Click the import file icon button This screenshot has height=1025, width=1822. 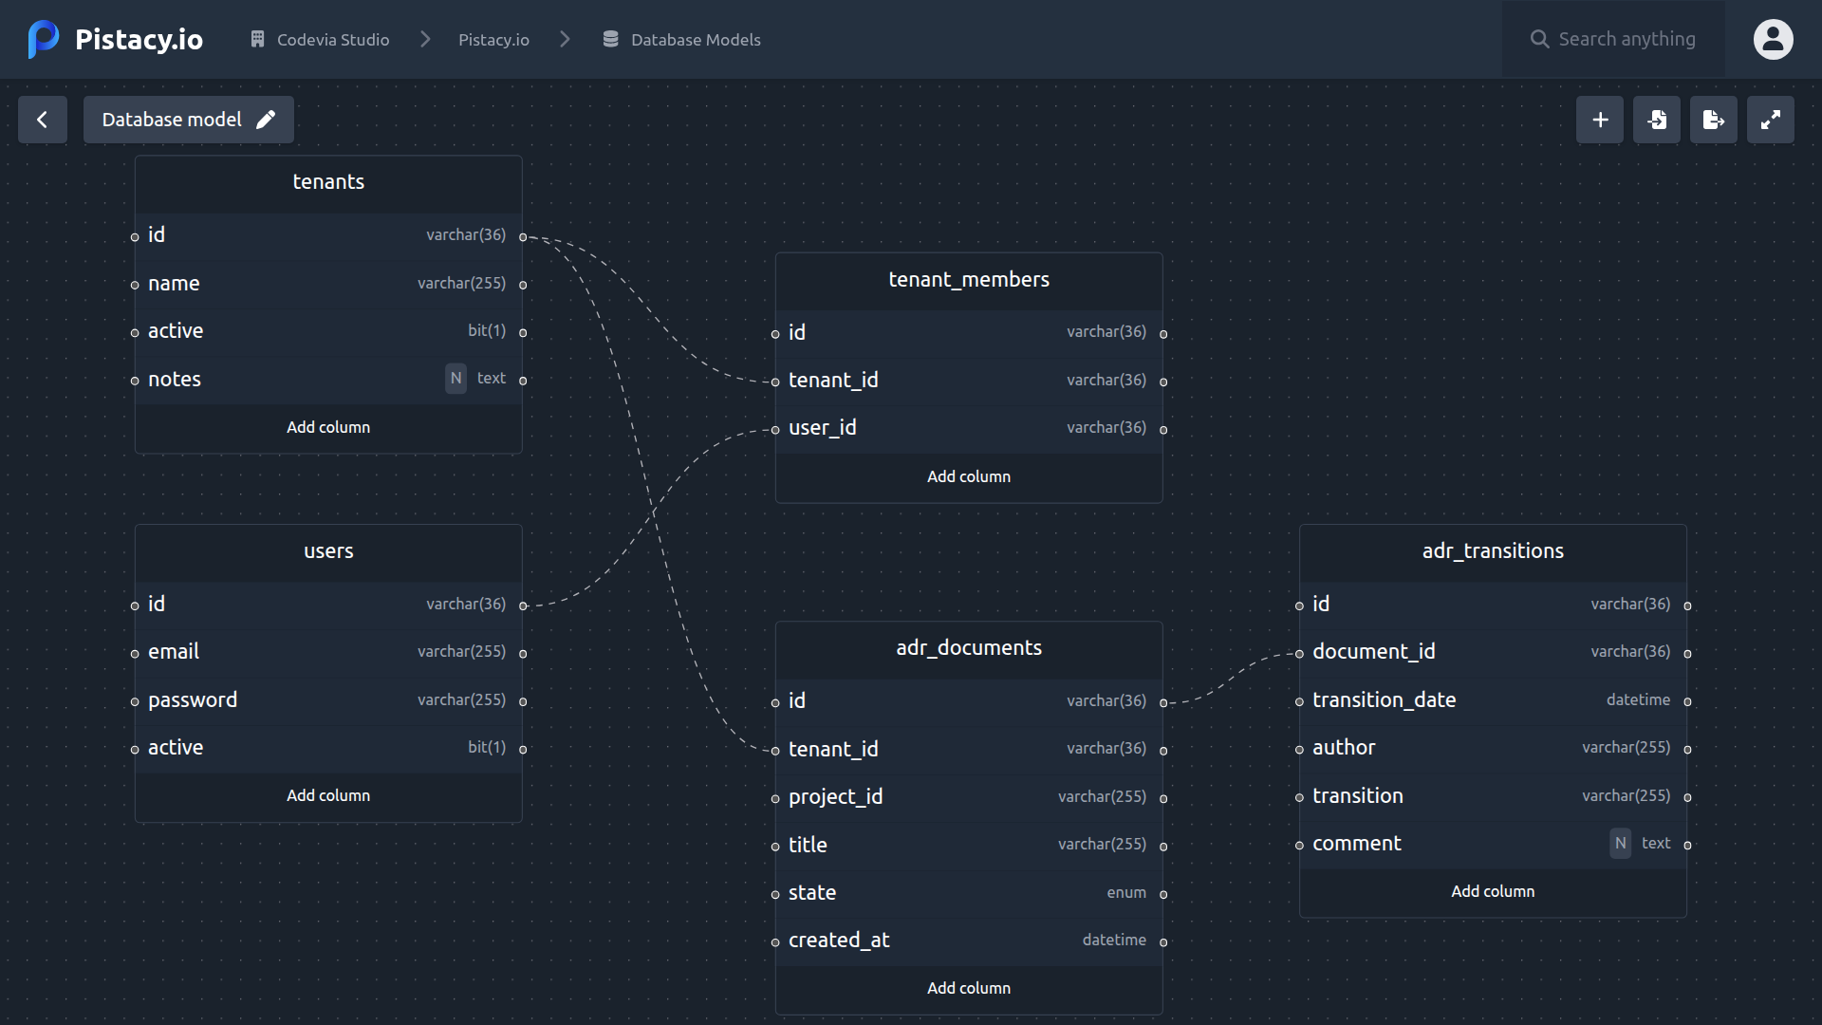[x=1657, y=120]
